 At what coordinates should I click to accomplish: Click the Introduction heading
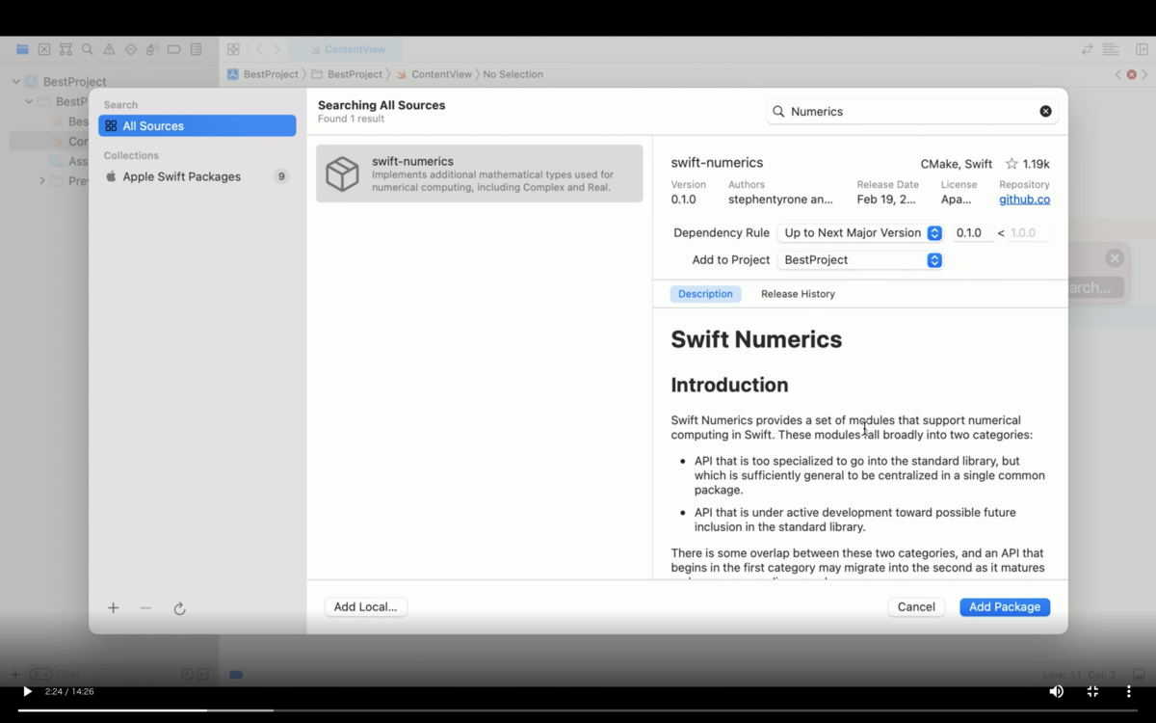tap(729, 385)
